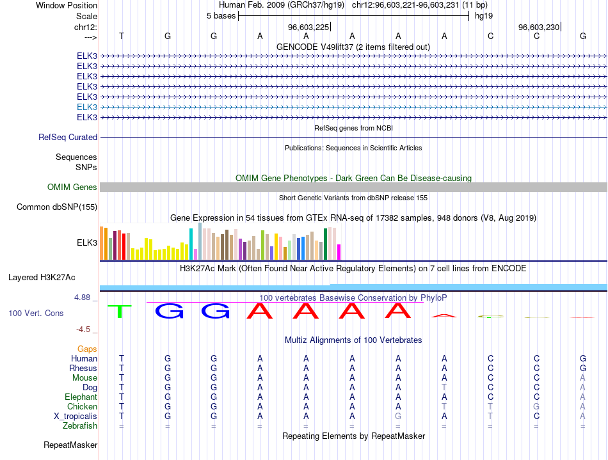This screenshot has width=608, height=460.
Task: Click the 'chr12:' base position label
Action: (86, 27)
